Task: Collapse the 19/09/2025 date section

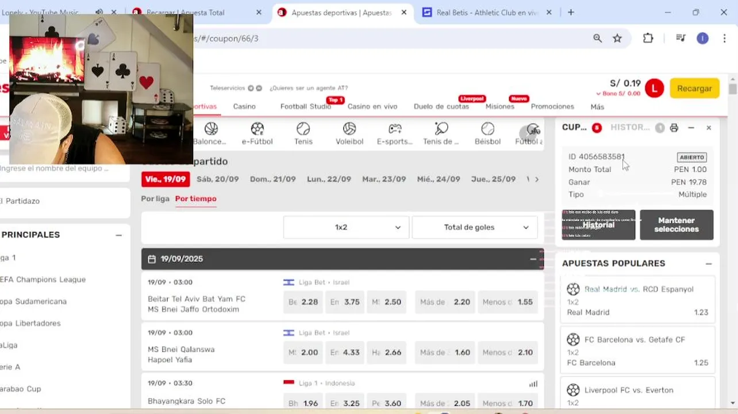Action: click(533, 259)
